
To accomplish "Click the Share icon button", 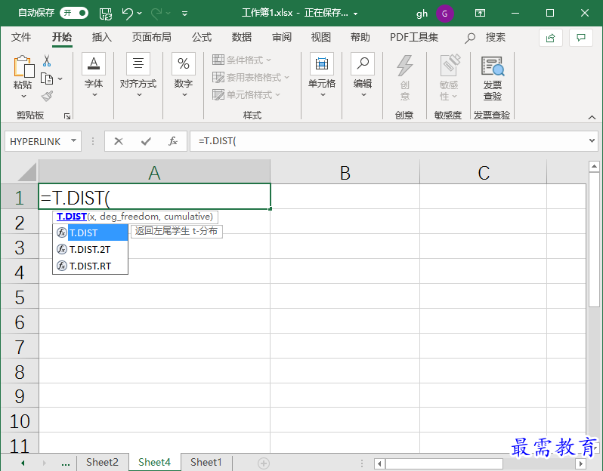I will tap(550, 38).
